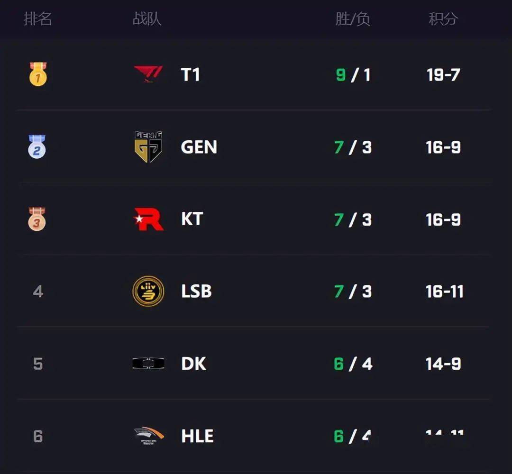Sort by the 胜/负 column header
The image size is (512, 474).
pos(352,19)
